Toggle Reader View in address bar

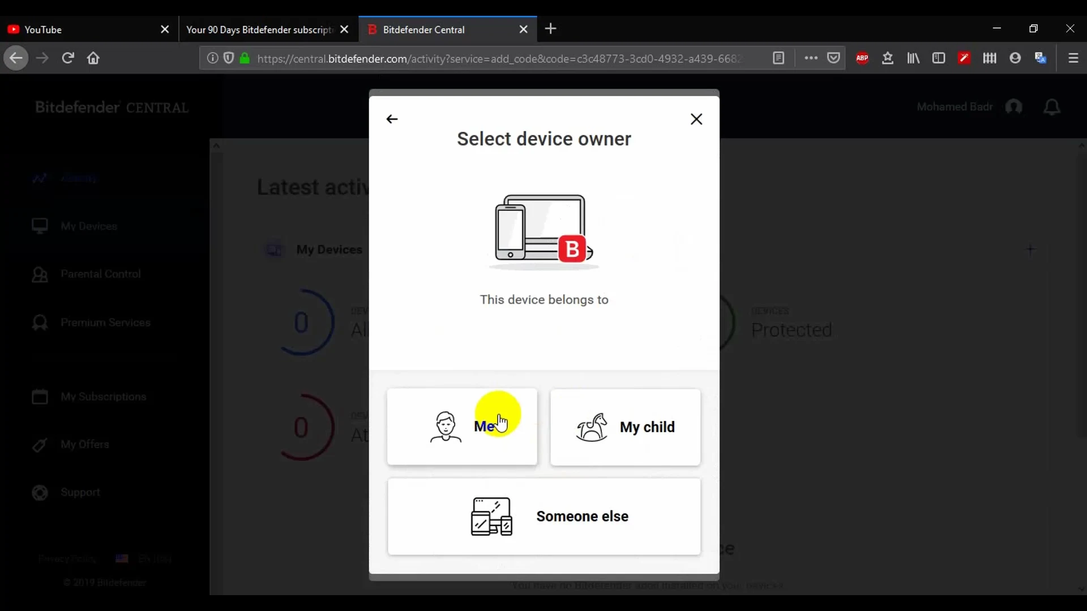[778, 58]
